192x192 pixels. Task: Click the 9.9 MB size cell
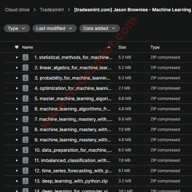125,119
